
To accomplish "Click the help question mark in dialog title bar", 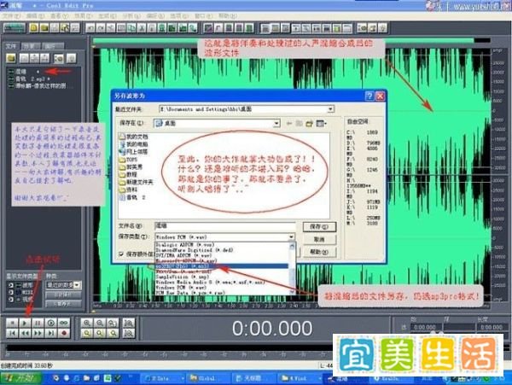I will [x=369, y=96].
